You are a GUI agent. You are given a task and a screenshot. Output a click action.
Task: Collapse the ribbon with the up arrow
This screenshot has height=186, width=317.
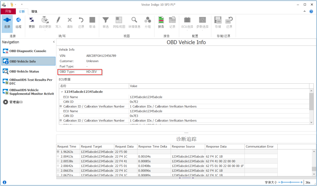tap(305, 11)
